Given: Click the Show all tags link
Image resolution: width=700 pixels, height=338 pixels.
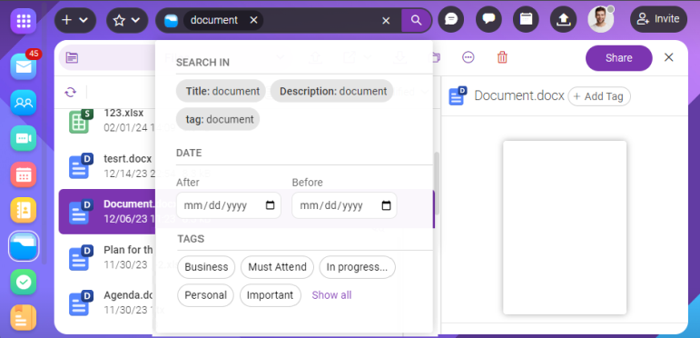Looking at the screenshot, I should click(331, 295).
